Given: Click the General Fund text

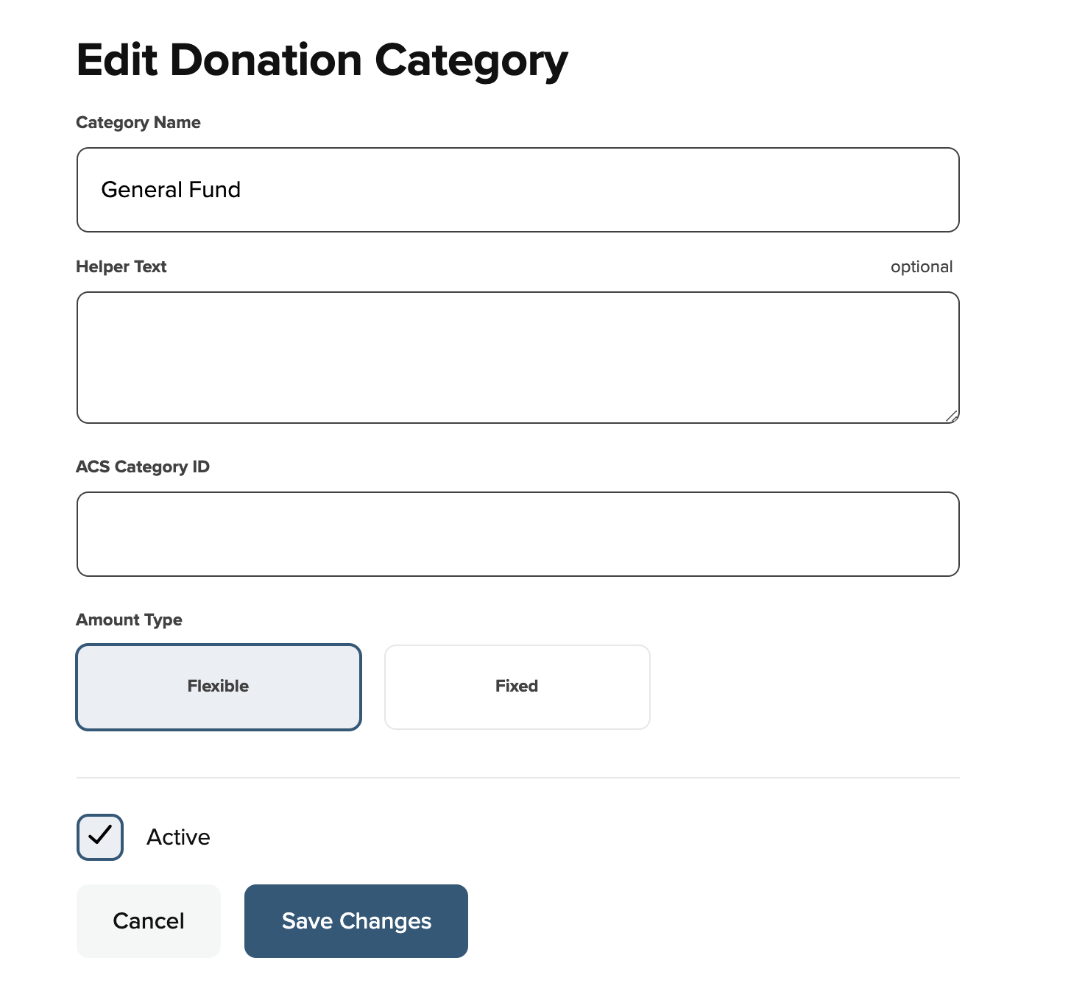Looking at the screenshot, I should tap(171, 190).
